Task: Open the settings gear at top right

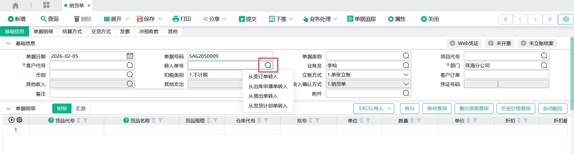Action: [x=566, y=19]
